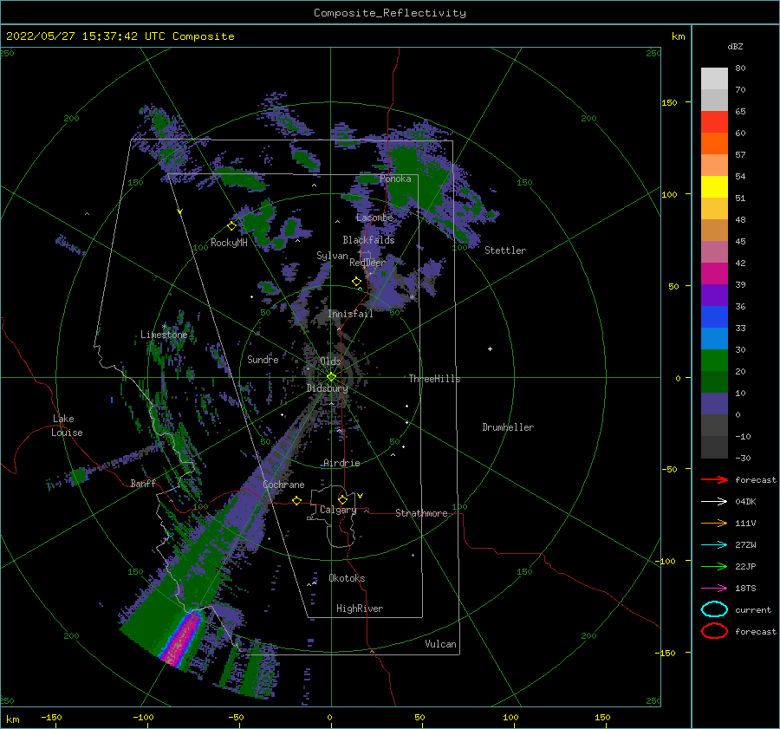
Task: Click the Cochrane town label
Action: tap(283, 485)
